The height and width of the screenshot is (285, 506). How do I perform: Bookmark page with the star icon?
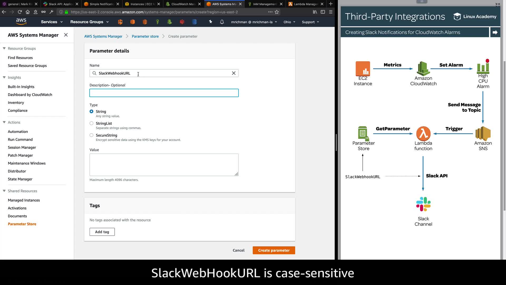click(277, 12)
